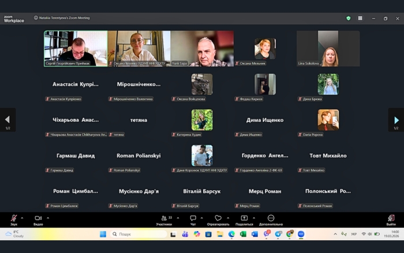Go to previous page of participants
The width and height of the screenshot is (404, 253).
point(8,120)
